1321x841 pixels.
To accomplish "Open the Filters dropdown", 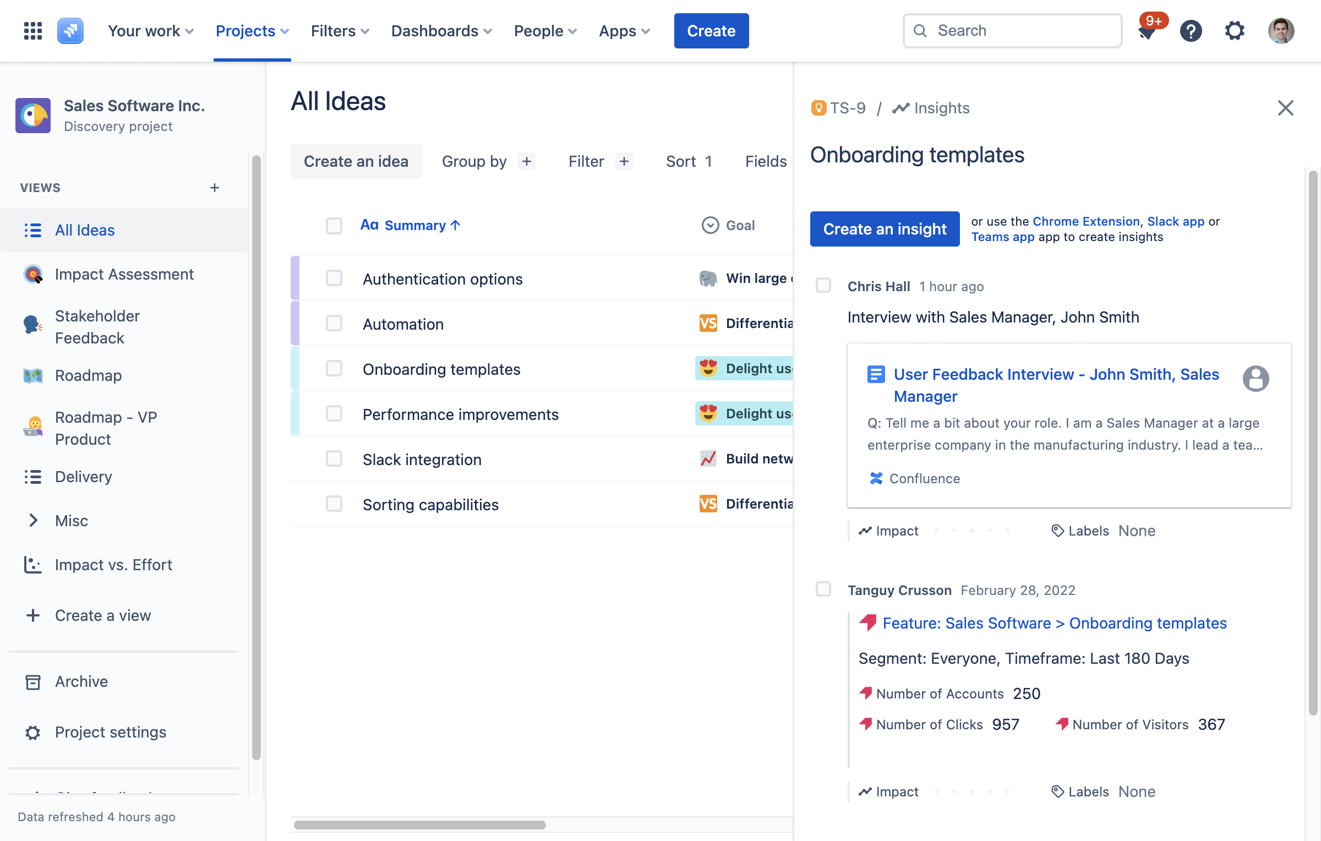I will (340, 31).
